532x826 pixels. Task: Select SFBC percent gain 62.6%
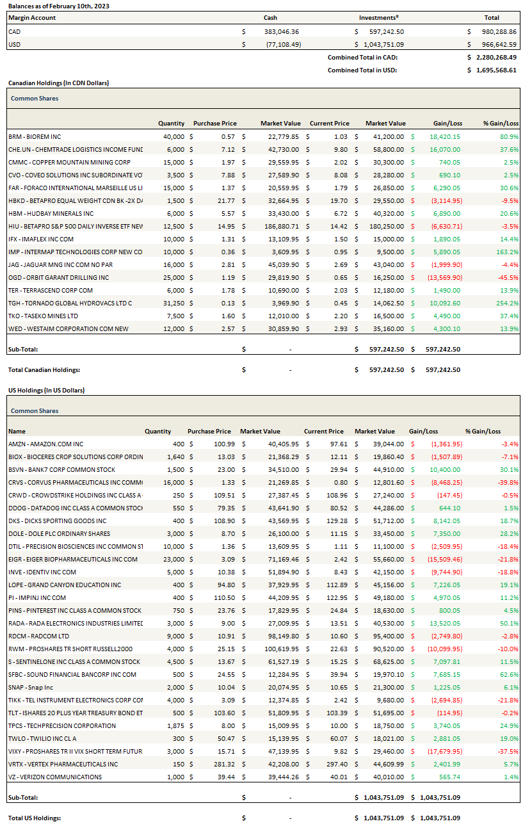tap(508, 675)
